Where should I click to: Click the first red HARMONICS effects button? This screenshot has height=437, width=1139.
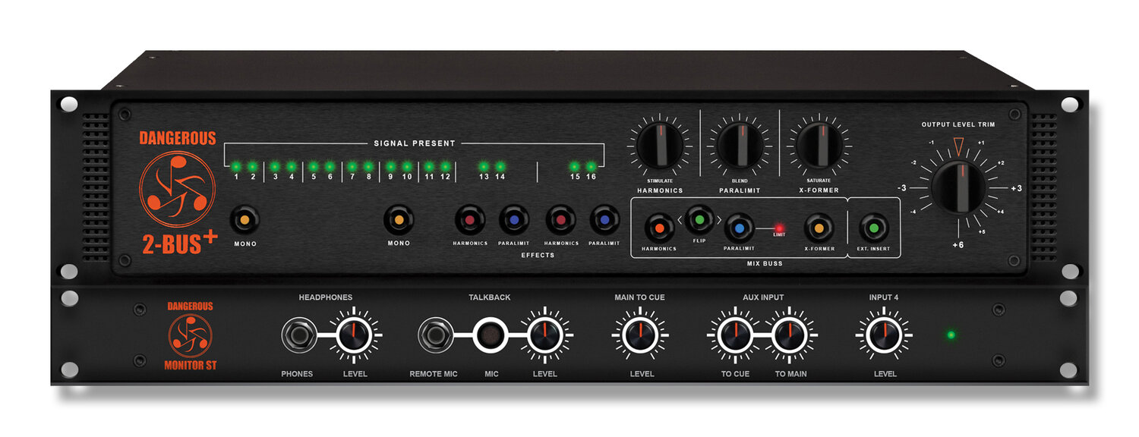pos(469,220)
